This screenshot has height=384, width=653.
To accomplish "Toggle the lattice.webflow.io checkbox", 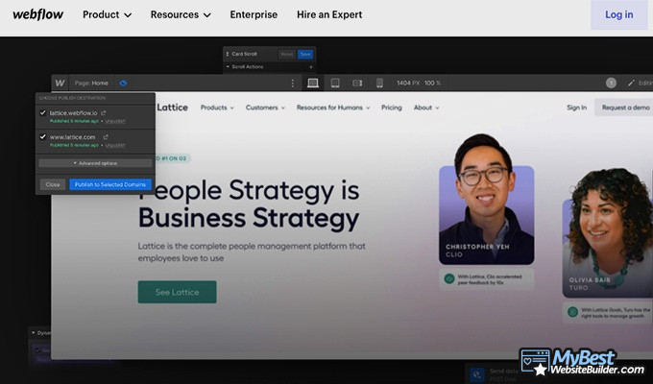I will click(x=42, y=113).
